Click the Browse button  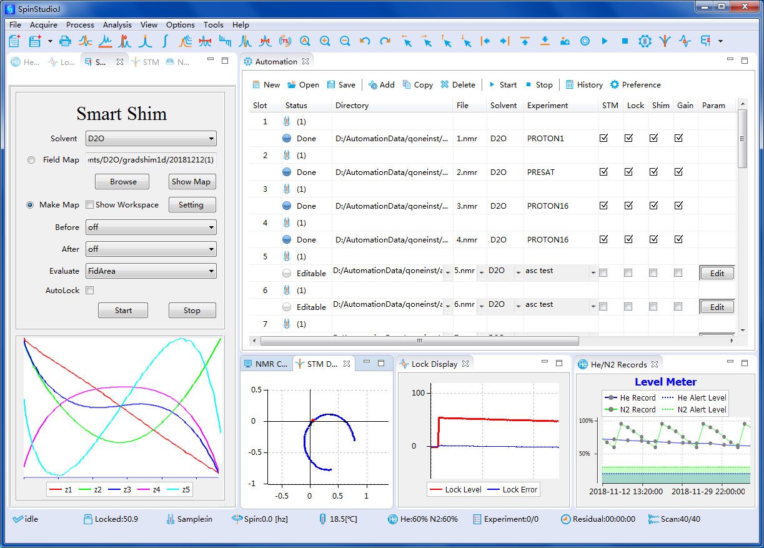pos(123,182)
